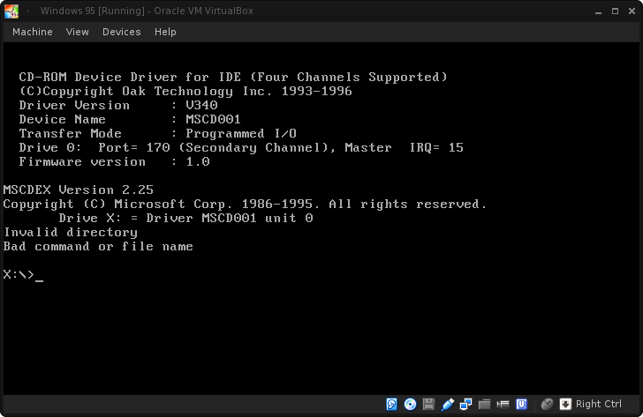Click the 'MSCDEX Version 2.25' line
643x417 pixels.
coord(79,190)
